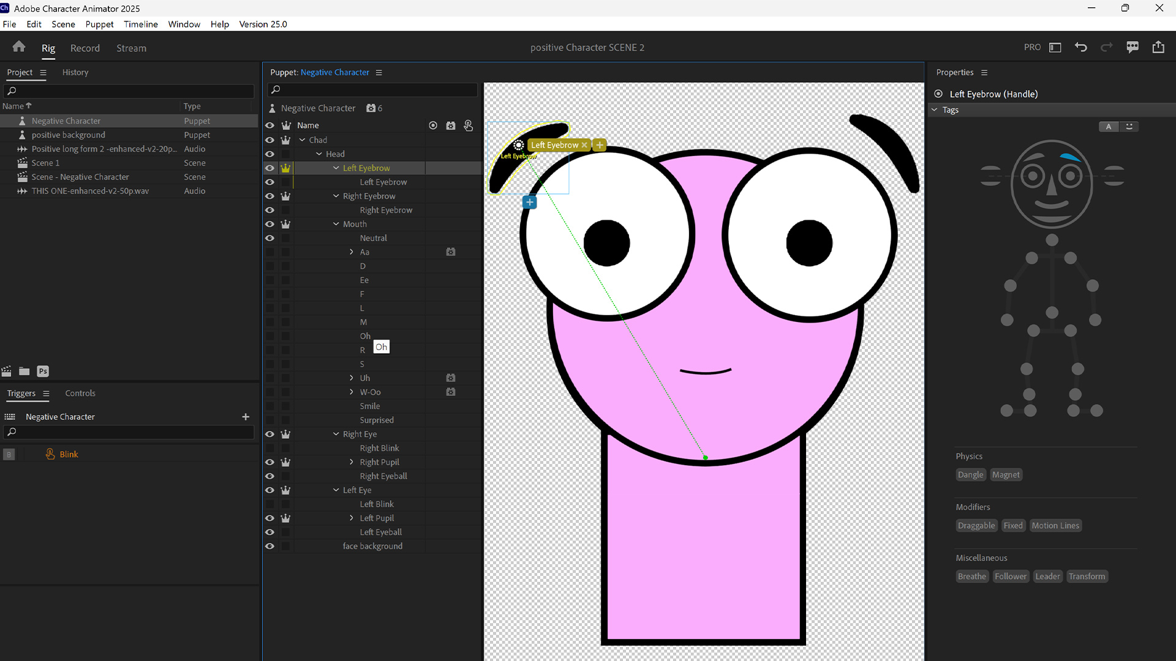Apply the Transform miscellaneous tag

pos(1087,577)
